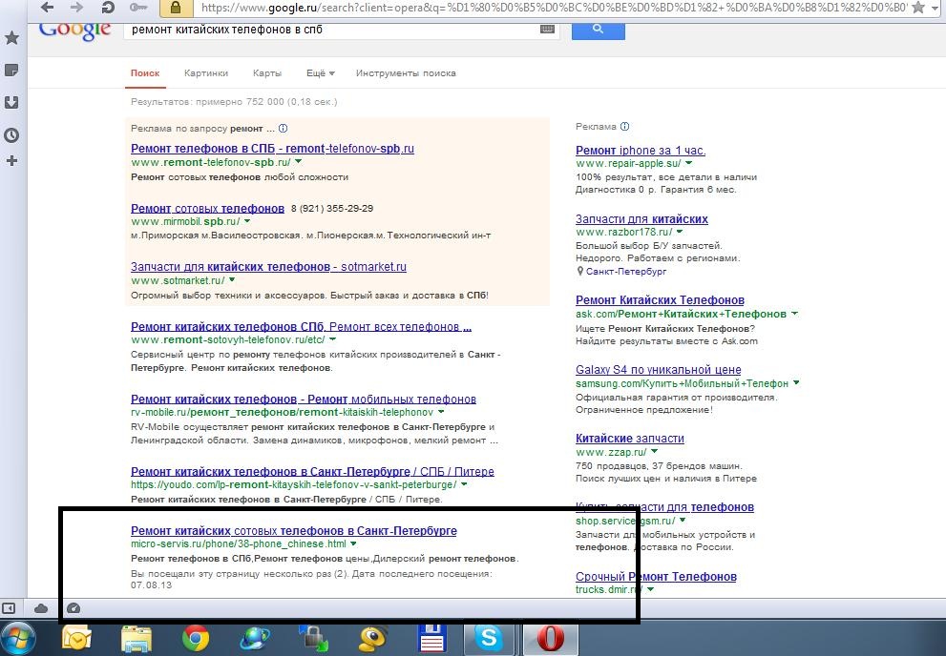Click the Google logo
This screenshot has height=656, width=946.
74,31
